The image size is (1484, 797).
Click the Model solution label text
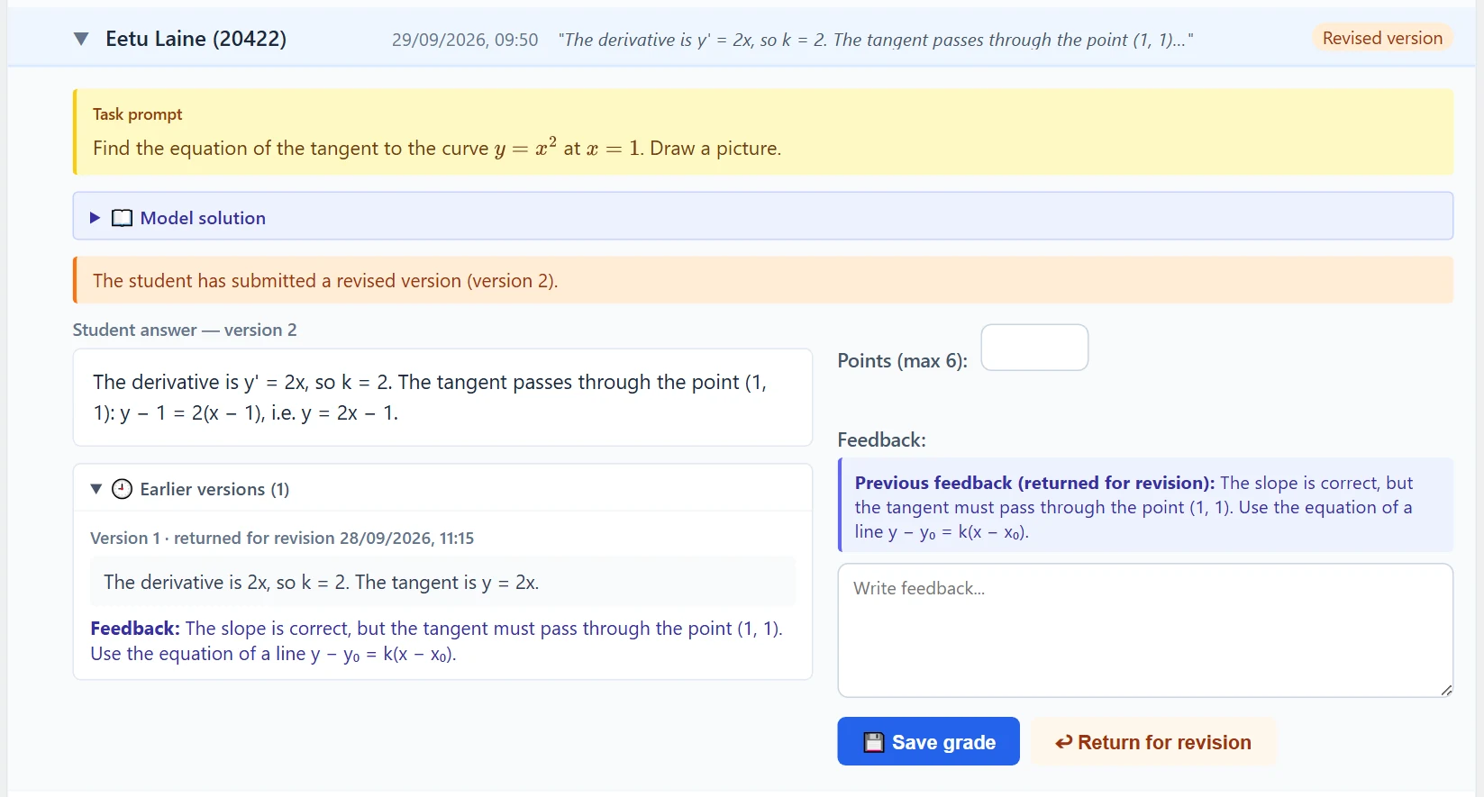(x=203, y=218)
